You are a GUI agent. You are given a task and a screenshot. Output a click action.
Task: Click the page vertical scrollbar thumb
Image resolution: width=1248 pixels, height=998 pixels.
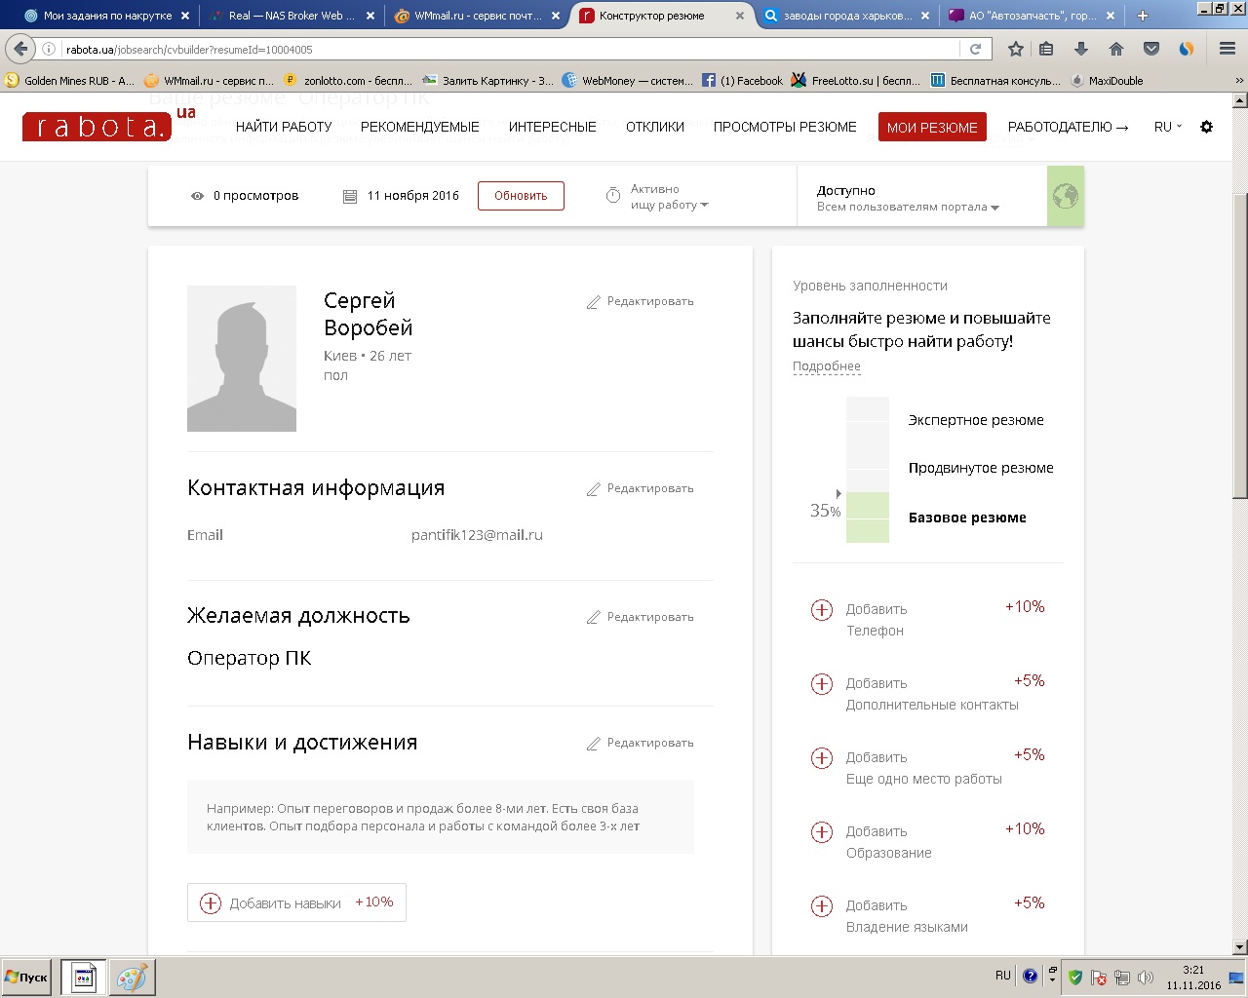[x=1240, y=346]
